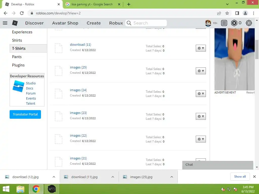Viewport: 259px width, 194px height.
Task: Open Create in the top navigation
Action: coord(94,23)
